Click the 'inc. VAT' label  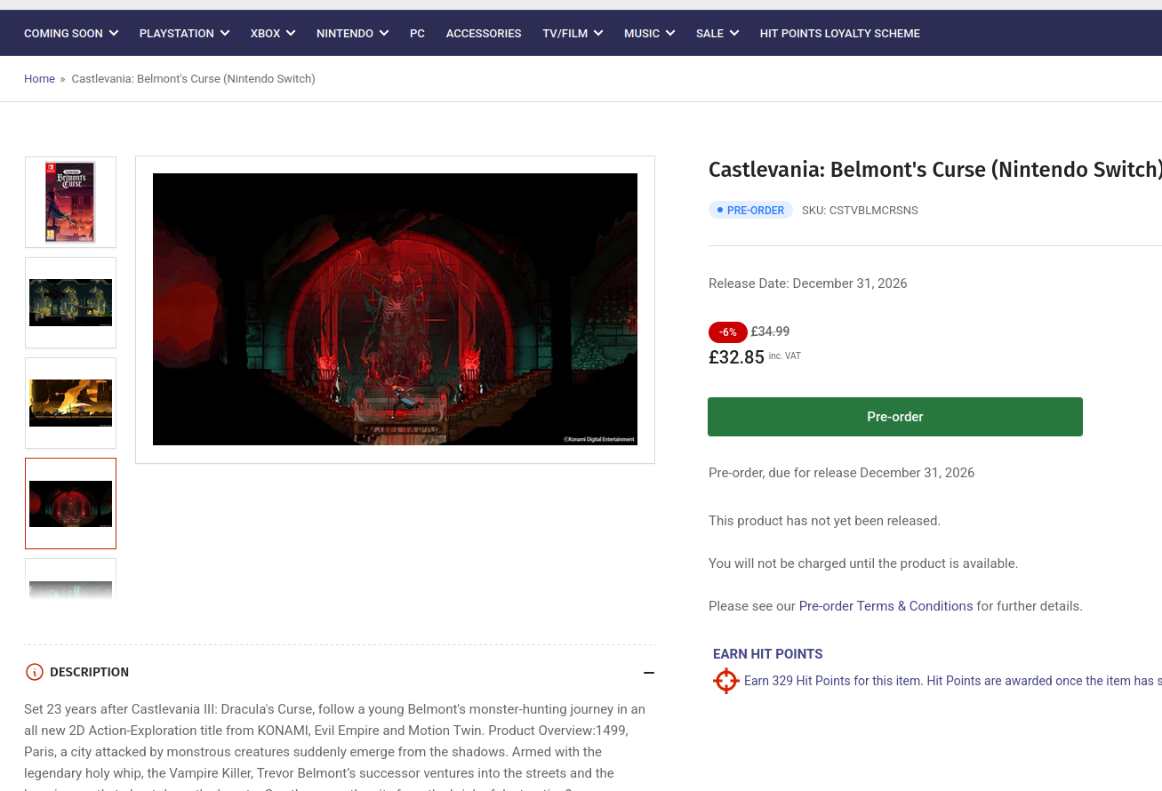click(784, 356)
